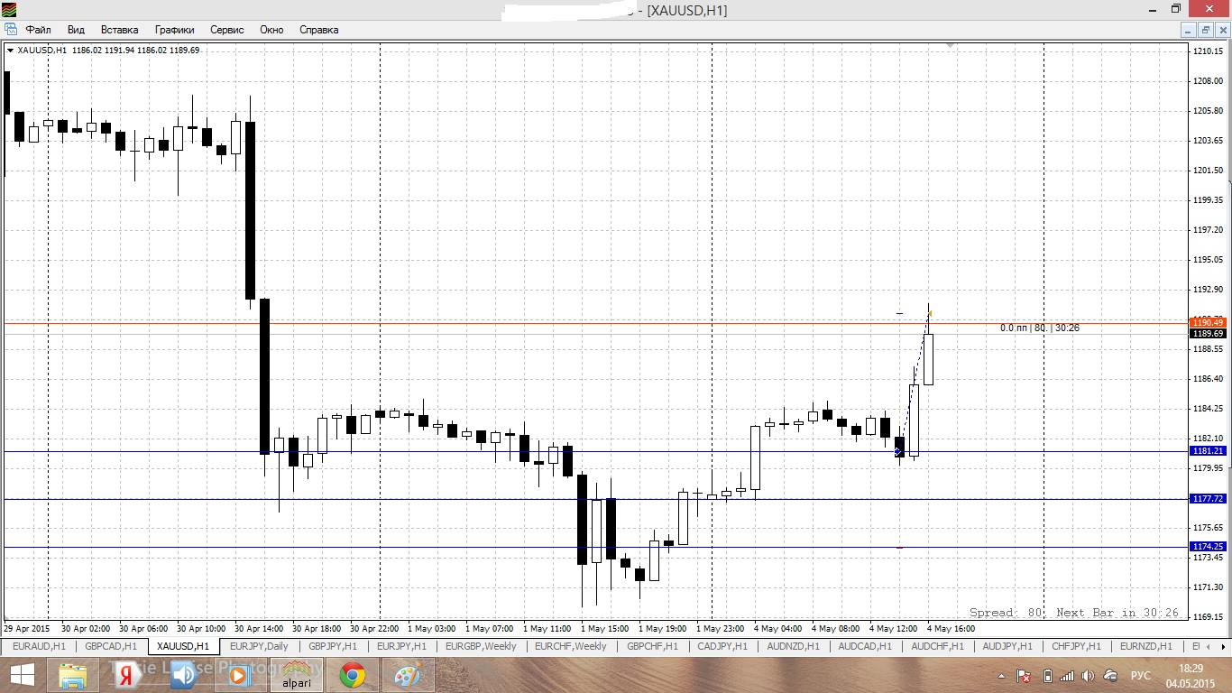Viewport: 1232px width, 693px height.
Task: Switch to the EURJPY,Daily chart tab
Action: [x=259, y=647]
